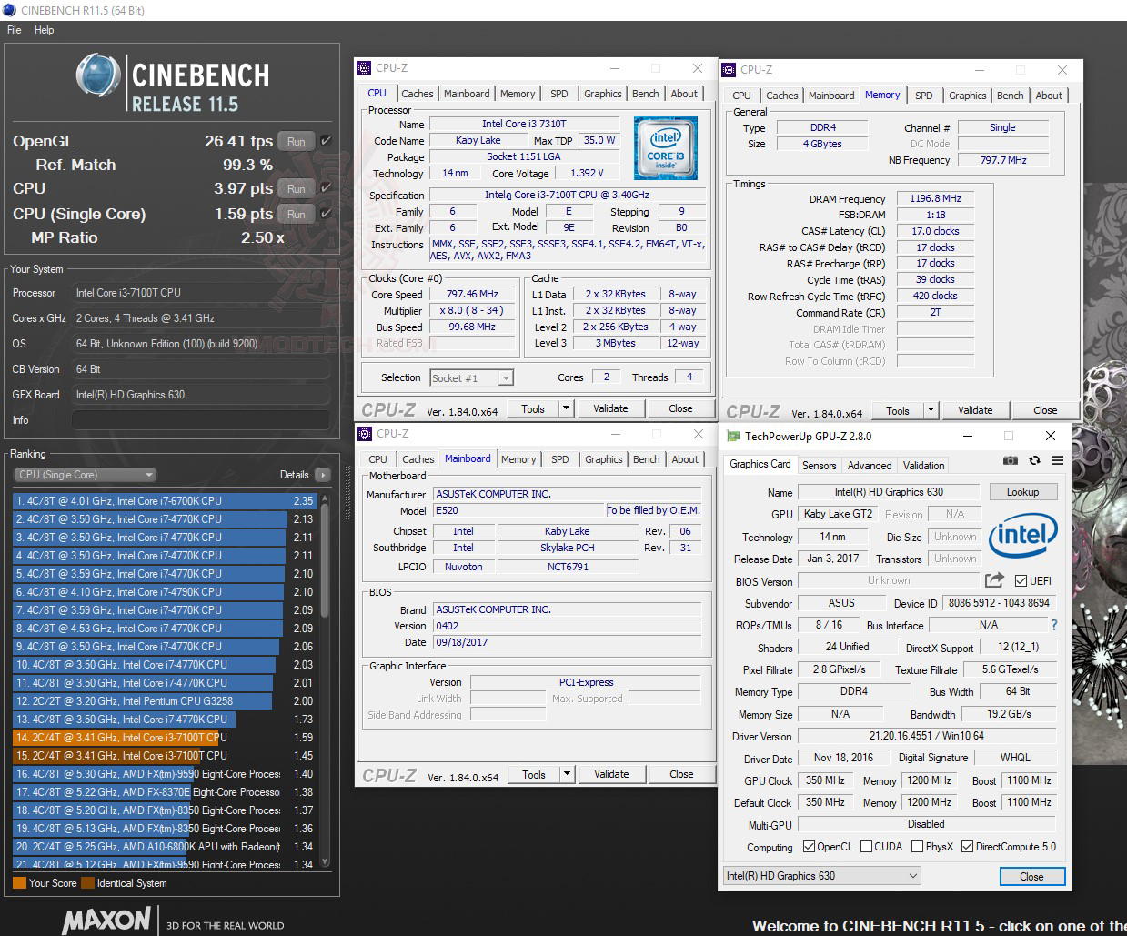Switch to Sensors tab in GPU-Z
Image resolution: width=1127 pixels, height=936 pixels.
click(x=819, y=465)
